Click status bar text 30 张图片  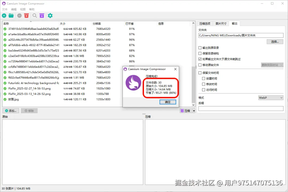pyautogui.click(x=8, y=189)
